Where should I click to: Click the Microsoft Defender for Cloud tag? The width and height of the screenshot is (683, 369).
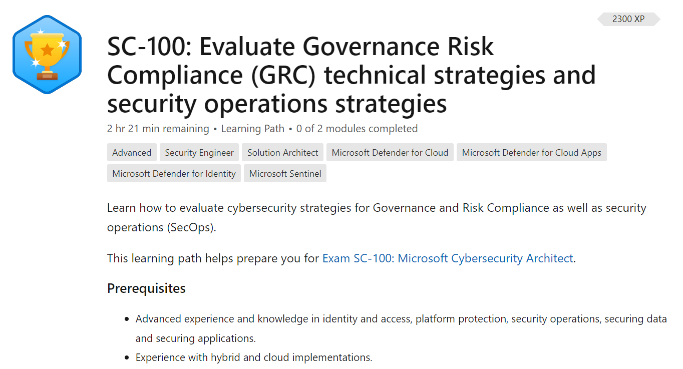click(x=390, y=153)
